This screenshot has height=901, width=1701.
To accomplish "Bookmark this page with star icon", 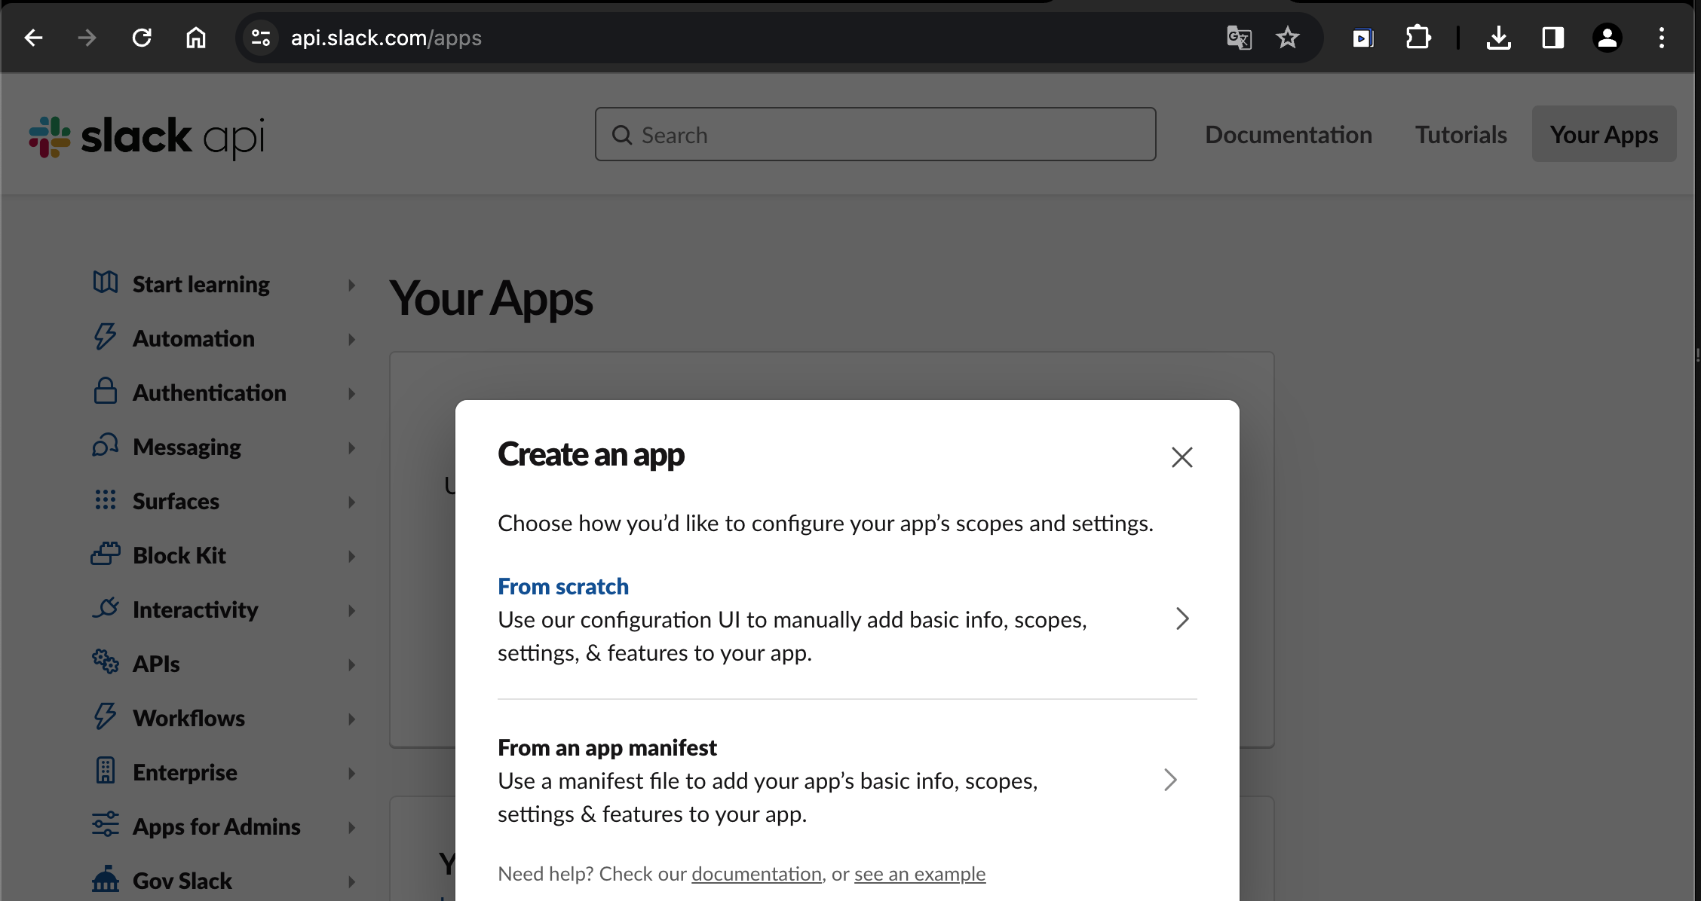I will [x=1288, y=38].
